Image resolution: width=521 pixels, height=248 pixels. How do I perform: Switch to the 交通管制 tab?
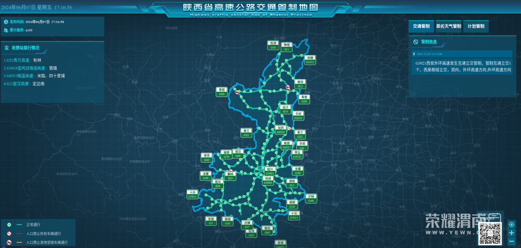(422, 27)
